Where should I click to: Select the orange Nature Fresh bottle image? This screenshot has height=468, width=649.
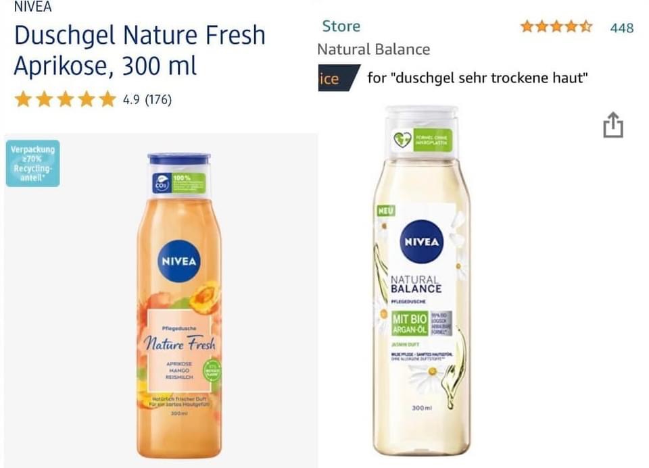tap(179, 305)
